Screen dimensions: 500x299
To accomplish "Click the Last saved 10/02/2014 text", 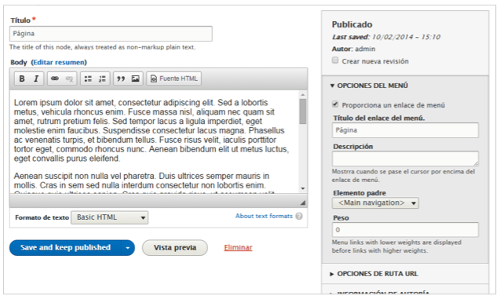I will [x=386, y=37].
